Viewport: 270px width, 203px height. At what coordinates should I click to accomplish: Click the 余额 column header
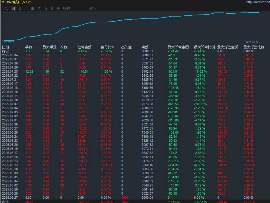pyautogui.click(x=145, y=47)
